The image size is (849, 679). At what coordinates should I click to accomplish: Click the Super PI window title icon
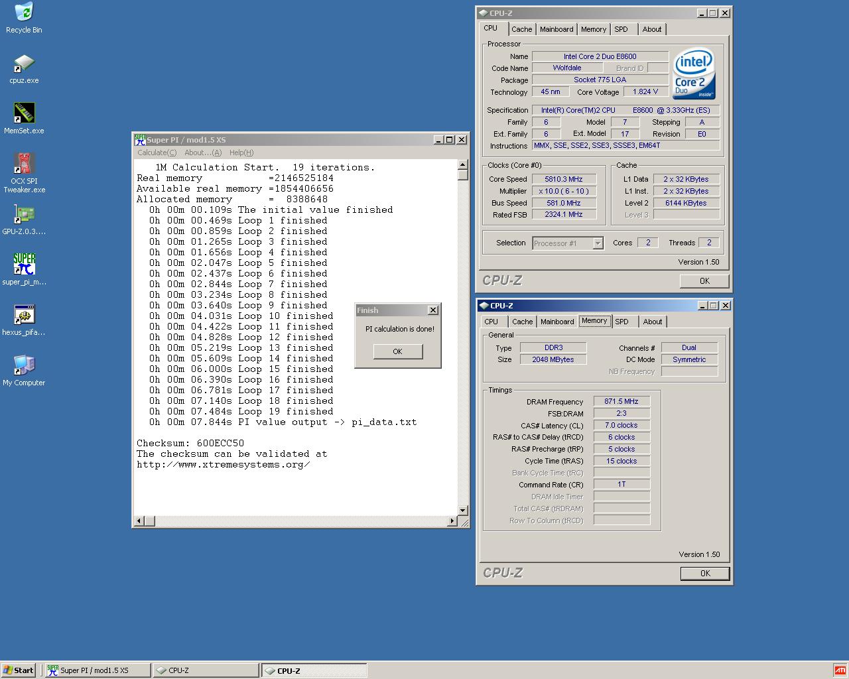(140, 139)
